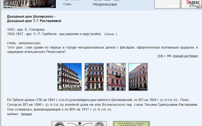The width and height of the screenshot is (202, 126).
Task: Click text 1856-1857 - арх. Н. П. Гребёнка
Action: tap(32, 34)
